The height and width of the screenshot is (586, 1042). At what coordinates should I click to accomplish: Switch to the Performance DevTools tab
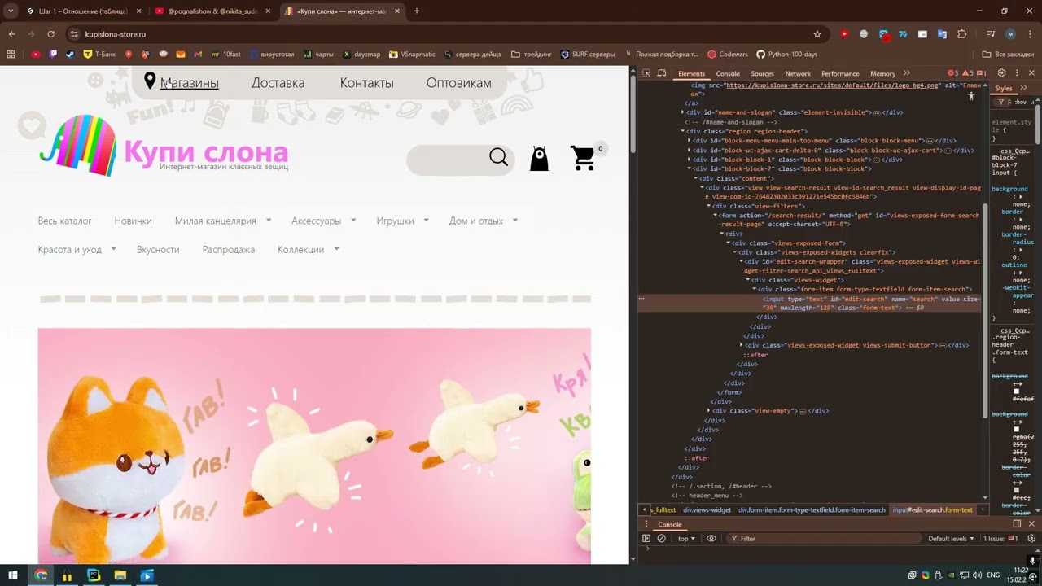click(x=840, y=73)
